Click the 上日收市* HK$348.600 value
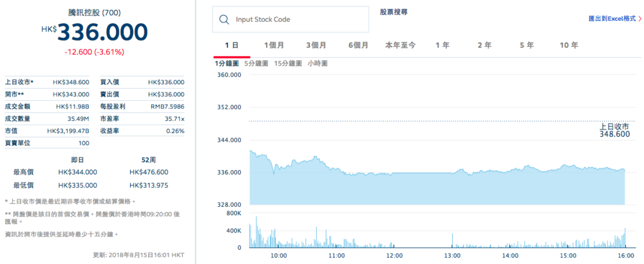Image resolution: width=644 pixels, height=264 pixels. point(71,82)
